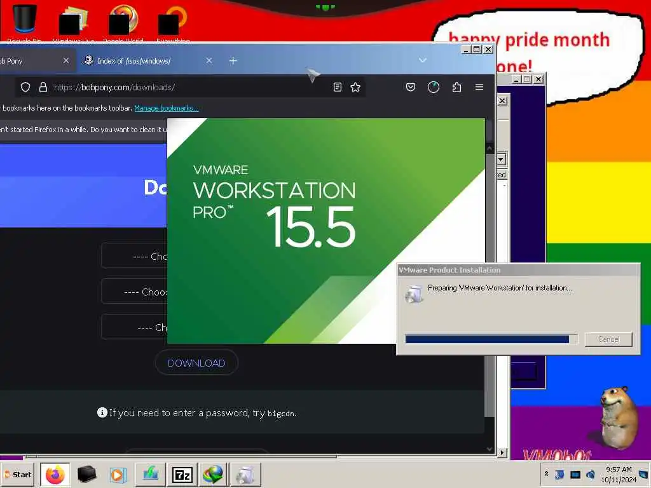This screenshot has width=651, height=488.
Task: Open the Firefox extensions puzzle icon
Action: coord(456,87)
